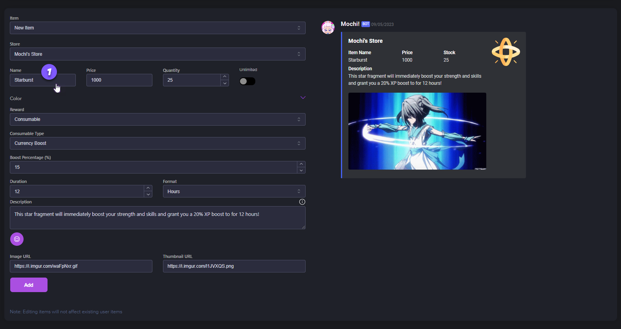Click the Image URL field

coord(81,266)
